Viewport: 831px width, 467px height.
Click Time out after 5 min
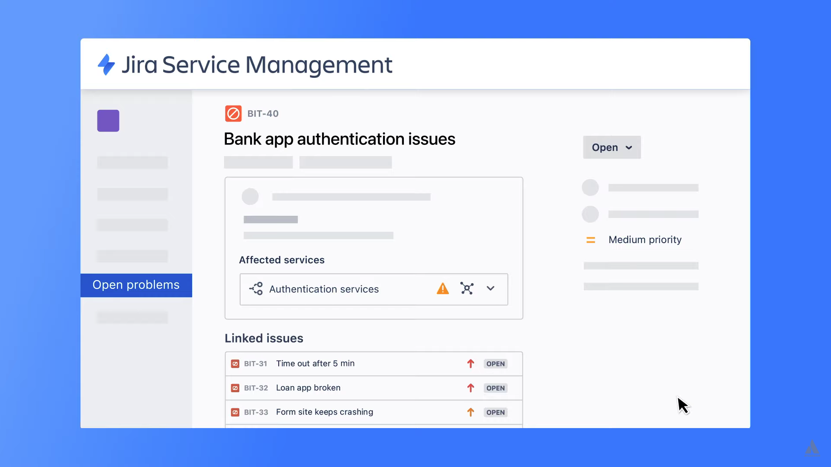click(x=315, y=364)
